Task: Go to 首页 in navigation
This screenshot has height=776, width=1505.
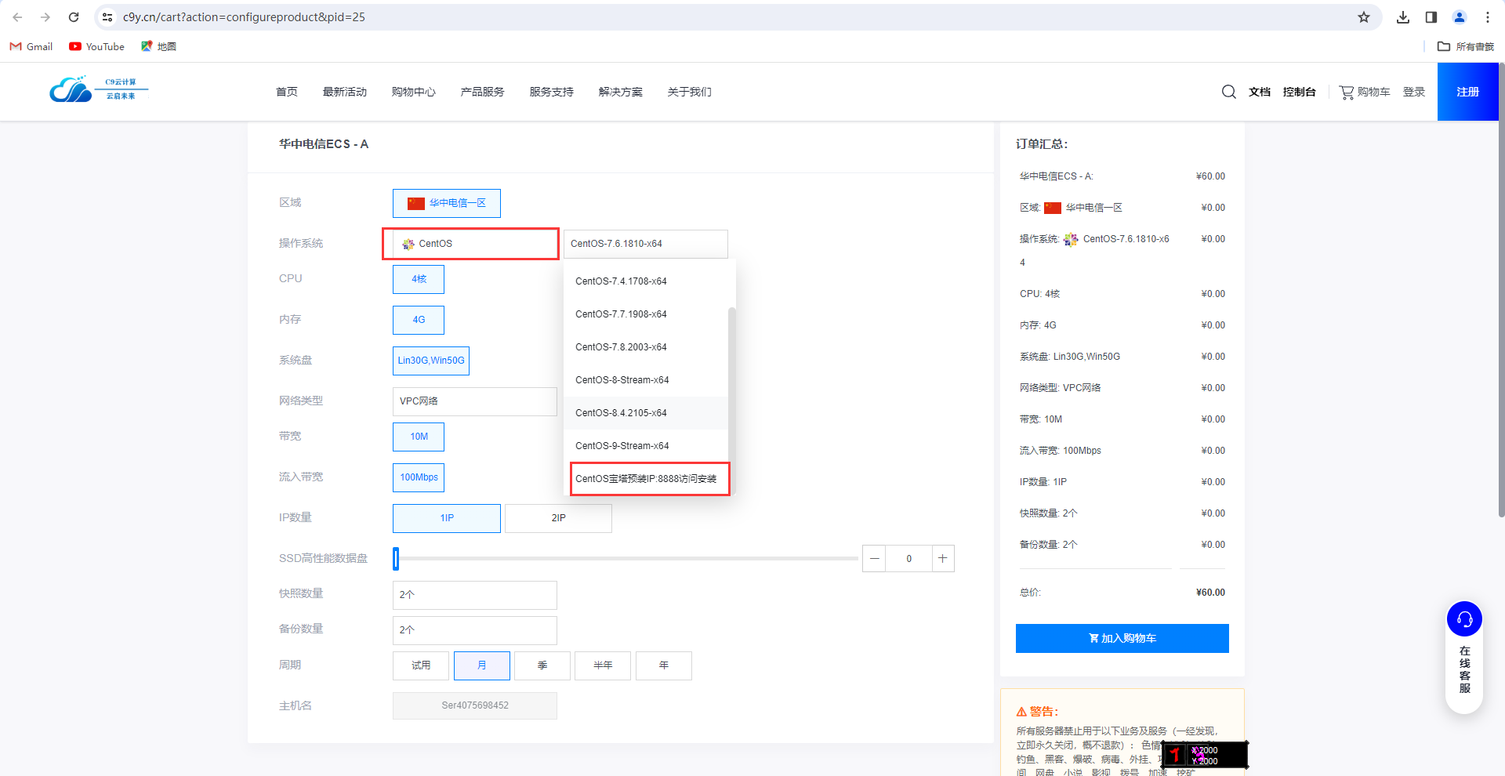Action: click(287, 92)
